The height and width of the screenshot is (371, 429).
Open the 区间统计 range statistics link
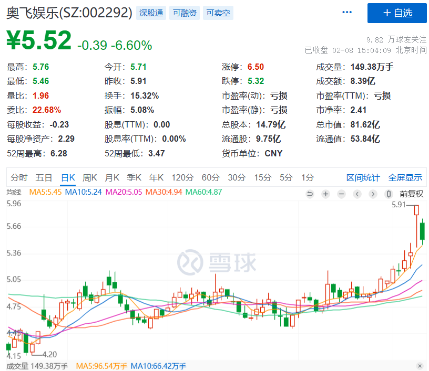pyautogui.click(x=363, y=177)
